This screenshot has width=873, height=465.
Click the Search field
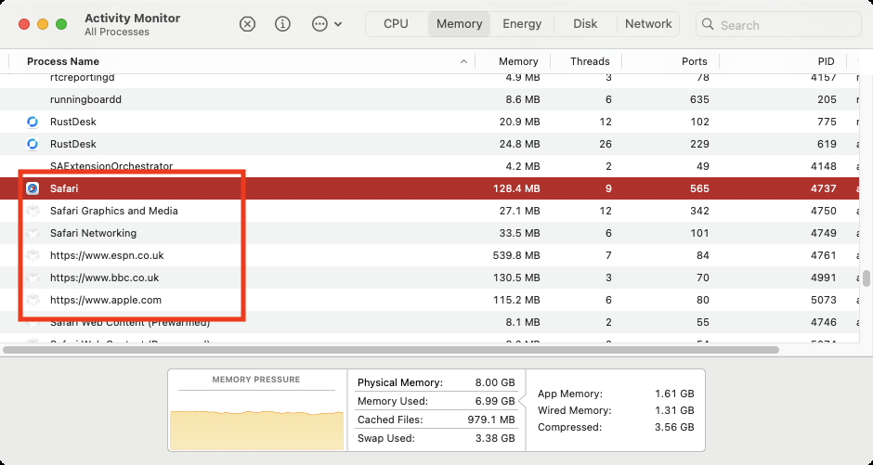click(x=778, y=24)
